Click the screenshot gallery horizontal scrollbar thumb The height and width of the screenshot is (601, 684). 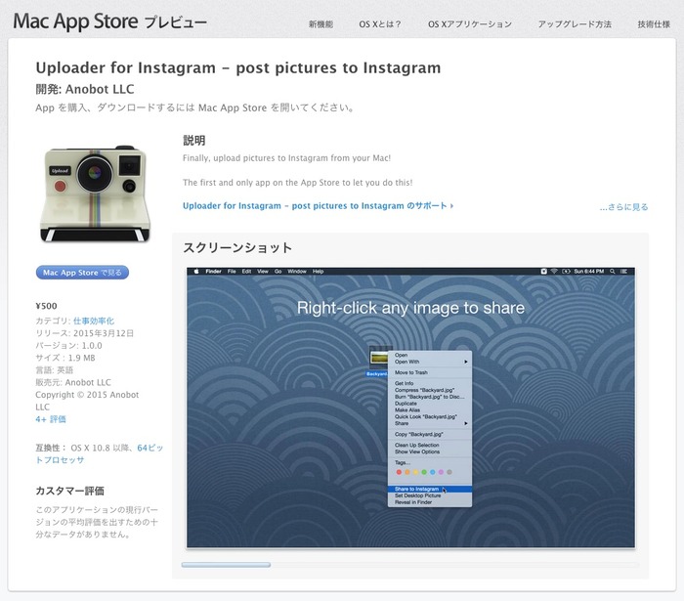pos(226,565)
